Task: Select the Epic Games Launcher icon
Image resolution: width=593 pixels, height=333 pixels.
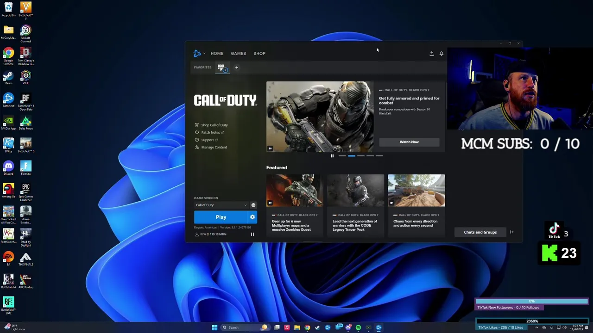Action: click(25, 192)
